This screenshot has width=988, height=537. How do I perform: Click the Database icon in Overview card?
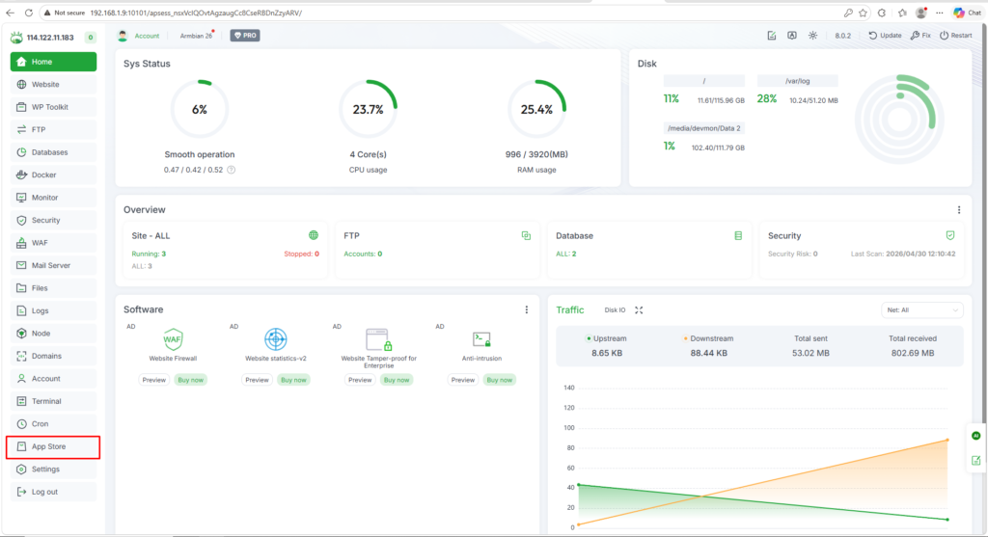(x=738, y=235)
